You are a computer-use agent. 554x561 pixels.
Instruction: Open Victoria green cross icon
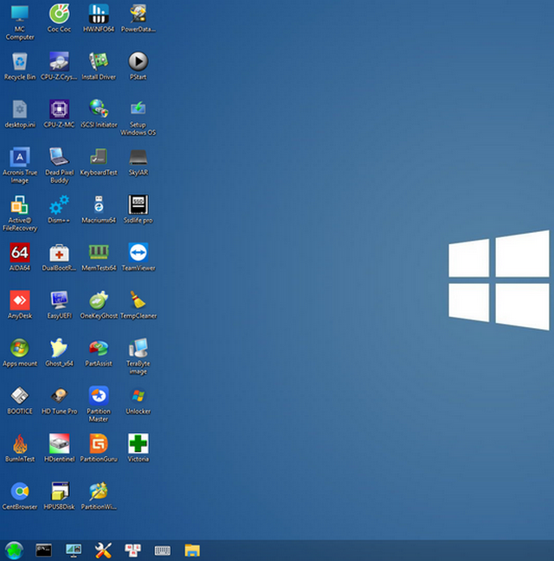point(138,448)
